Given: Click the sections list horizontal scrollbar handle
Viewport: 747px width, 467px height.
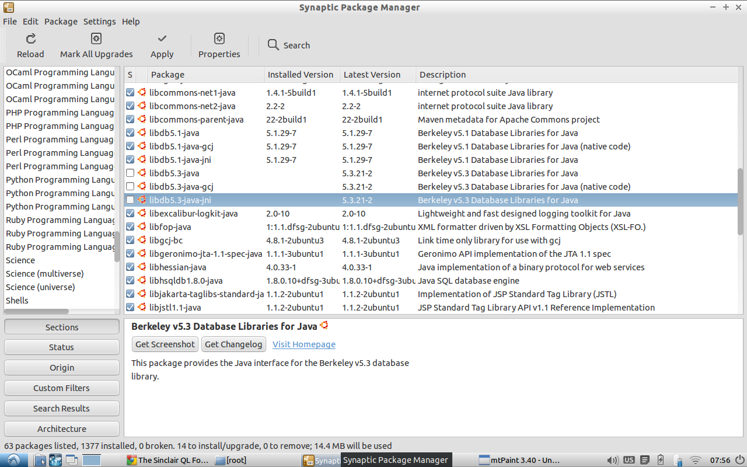Looking at the screenshot, I should pos(36,311).
